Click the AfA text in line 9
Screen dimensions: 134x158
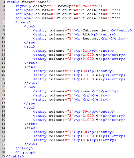86,35
